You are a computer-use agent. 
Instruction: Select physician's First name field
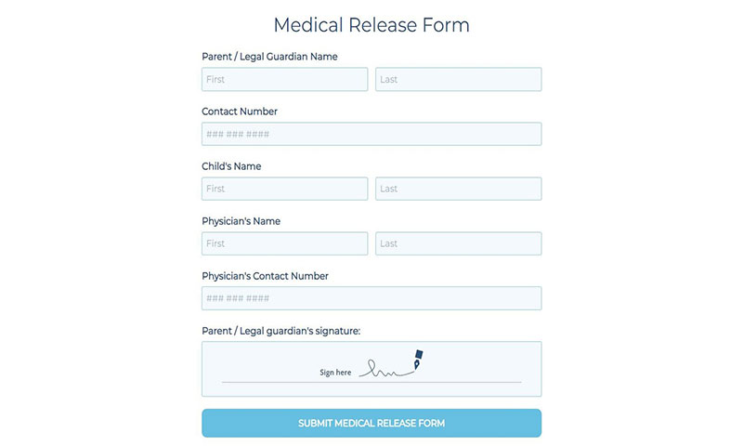(x=284, y=243)
